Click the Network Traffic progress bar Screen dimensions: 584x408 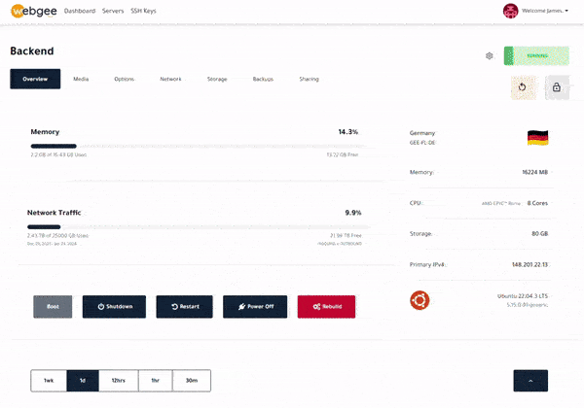(x=199, y=226)
